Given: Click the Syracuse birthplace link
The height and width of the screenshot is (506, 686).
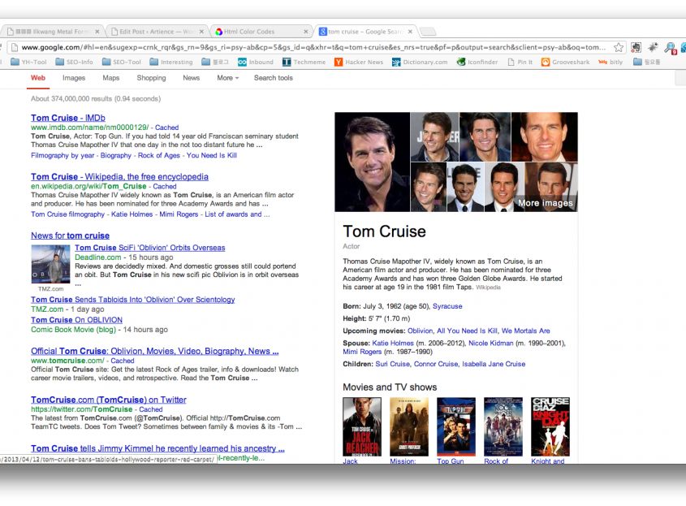Looking at the screenshot, I should (x=447, y=306).
